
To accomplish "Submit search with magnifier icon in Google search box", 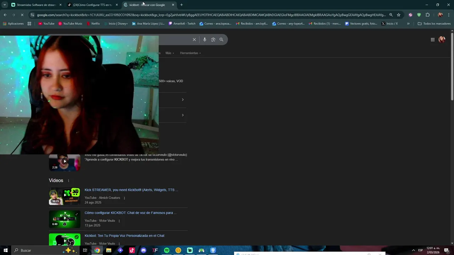I will click(x=221, y=40).
